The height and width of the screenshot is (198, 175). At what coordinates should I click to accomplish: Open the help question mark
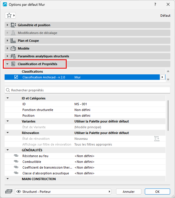pos(155,4)
